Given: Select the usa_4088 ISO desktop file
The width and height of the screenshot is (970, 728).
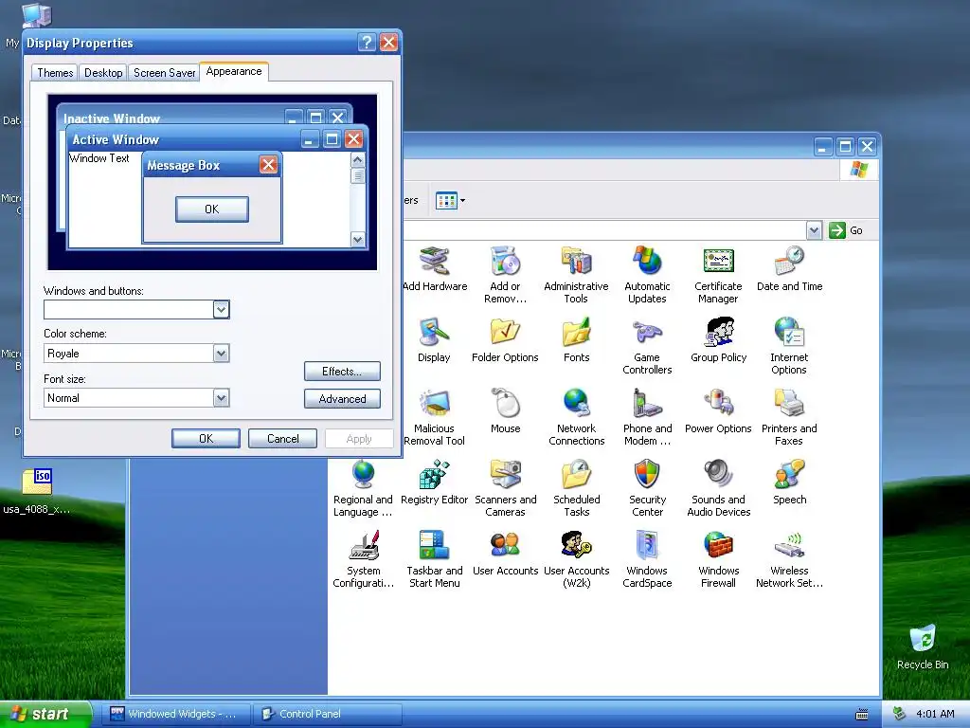Looking at the screenshot, I should 37,492.
